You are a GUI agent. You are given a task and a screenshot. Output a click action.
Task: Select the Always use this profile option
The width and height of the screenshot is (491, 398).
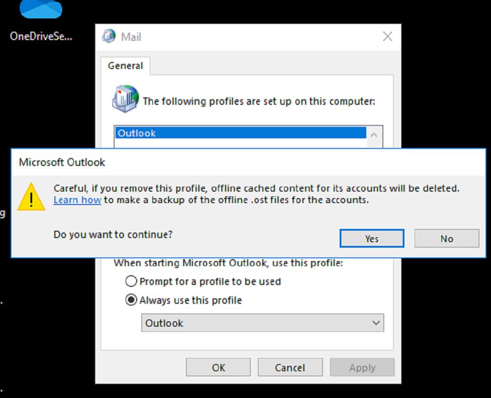pos(131,300)
